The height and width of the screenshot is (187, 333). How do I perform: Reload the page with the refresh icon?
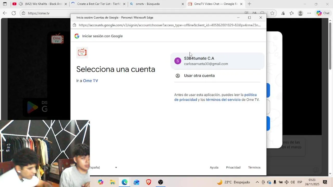(14, 13)
